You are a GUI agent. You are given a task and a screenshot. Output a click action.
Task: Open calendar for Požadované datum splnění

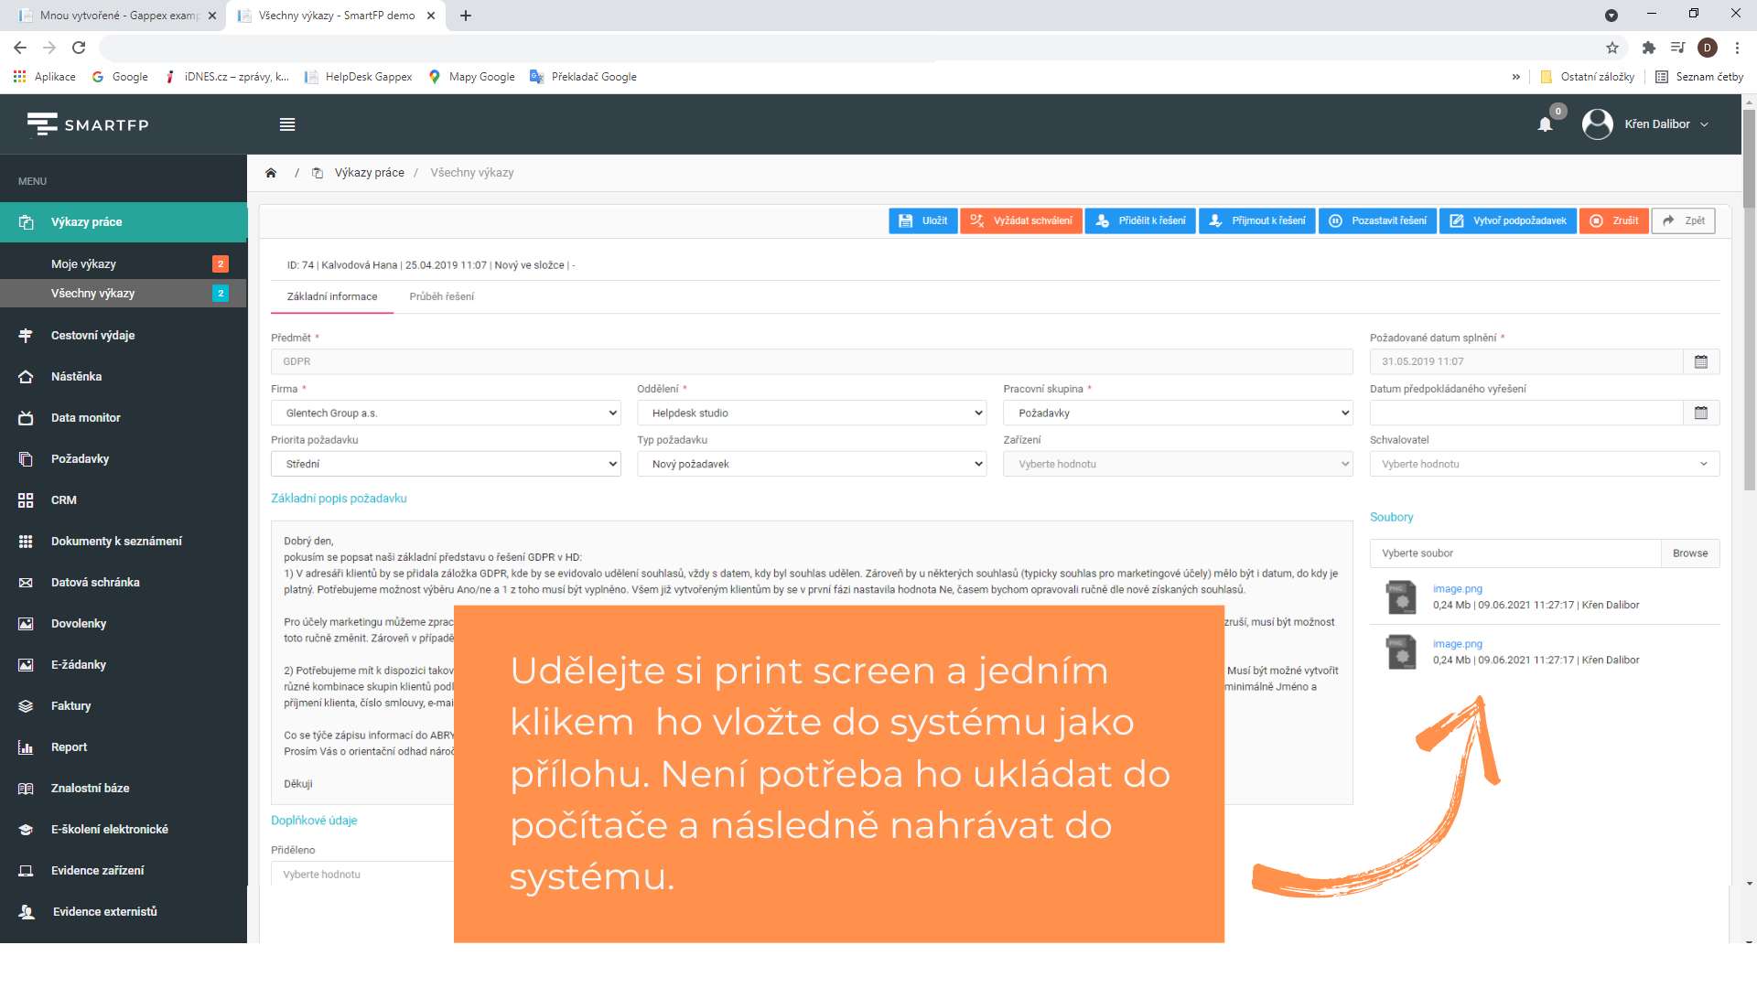1700,361
